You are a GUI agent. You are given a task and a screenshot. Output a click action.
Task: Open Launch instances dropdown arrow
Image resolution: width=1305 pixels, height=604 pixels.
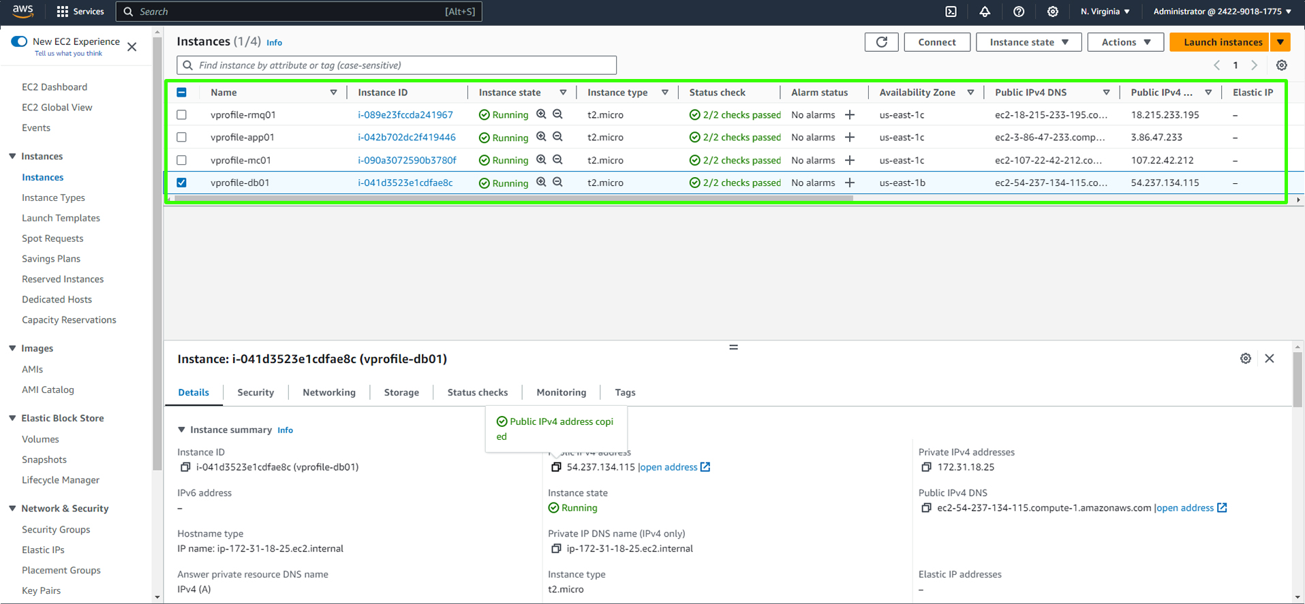[1280, 42]
